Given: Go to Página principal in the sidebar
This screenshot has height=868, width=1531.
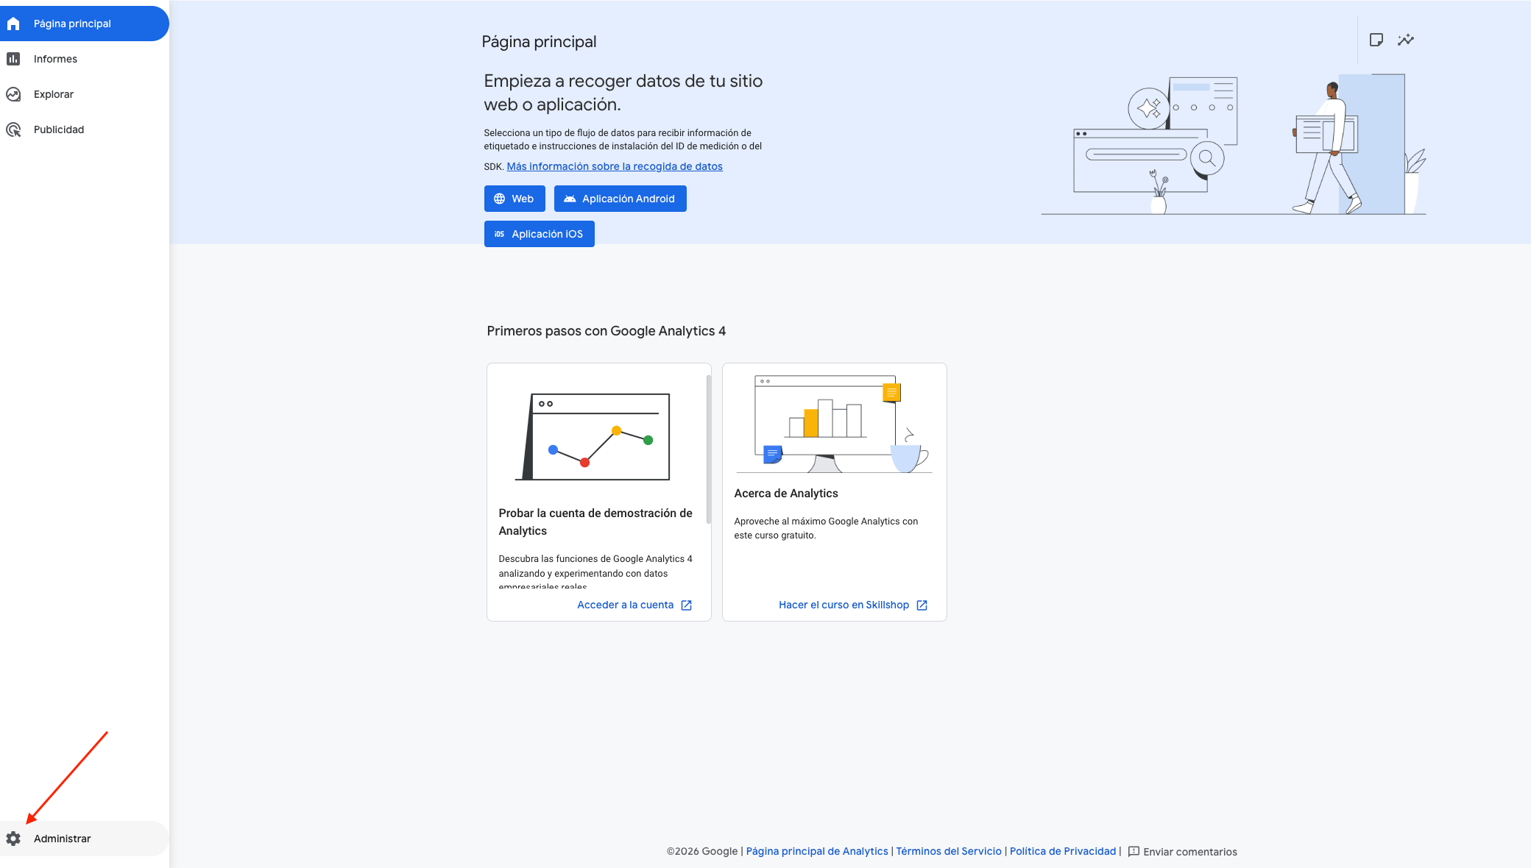Looking at the screenshot, I should [x=84, y=24].
